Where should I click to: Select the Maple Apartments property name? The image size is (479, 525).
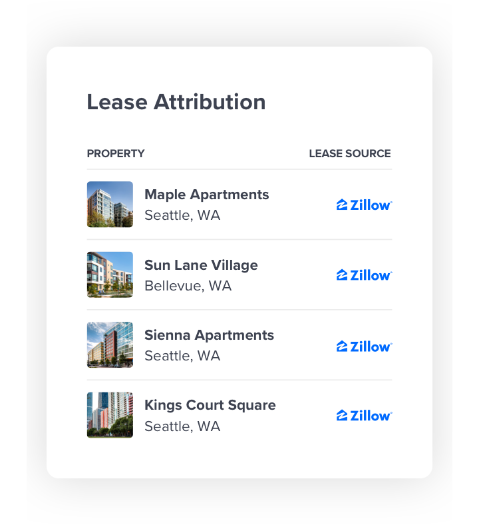207,195
